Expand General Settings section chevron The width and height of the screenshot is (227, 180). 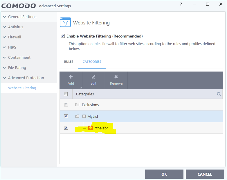(x=4, y=17)
